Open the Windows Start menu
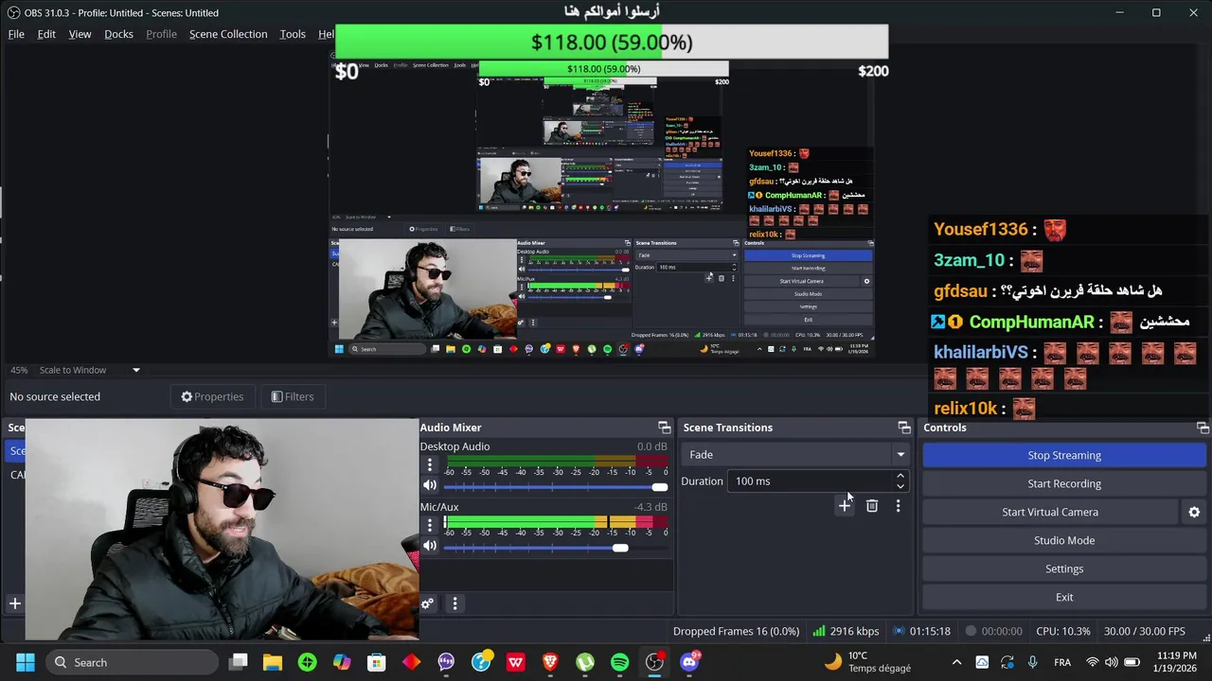The height and width of the screenshot is (681, 1212). 26,662
